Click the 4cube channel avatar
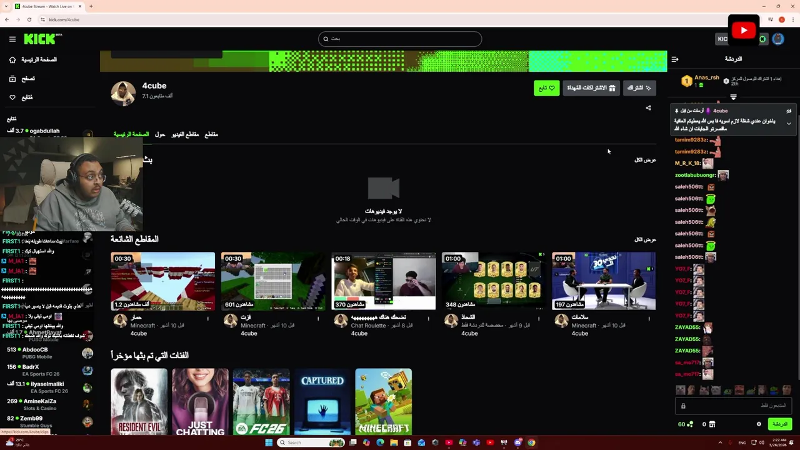This screenshot has height=450, width=800. tap(123, 93)
